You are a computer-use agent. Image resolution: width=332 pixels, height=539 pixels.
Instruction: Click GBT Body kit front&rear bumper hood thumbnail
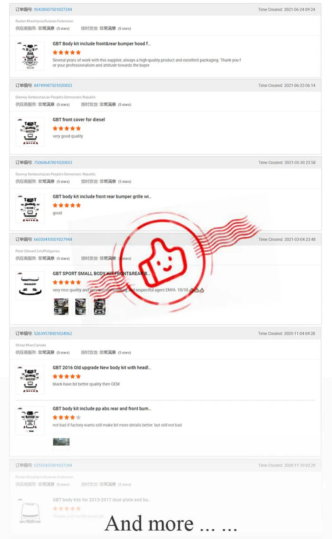pyautogui.click(x=30, y=55)
